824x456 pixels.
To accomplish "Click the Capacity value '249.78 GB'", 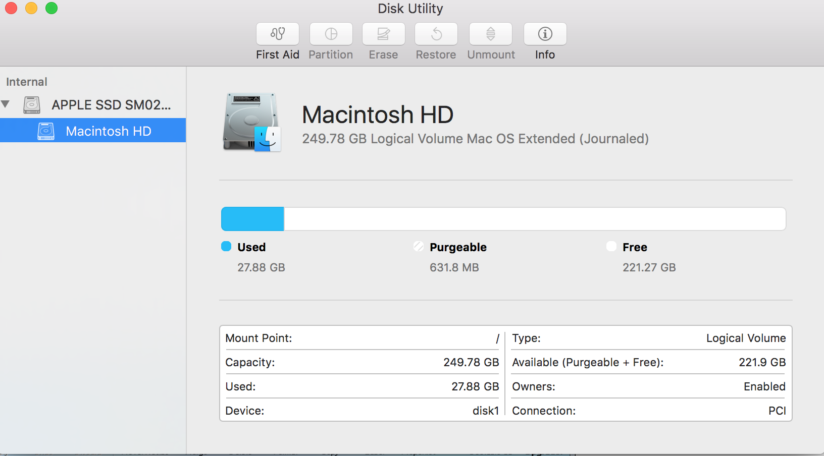I will tap(471, 362).
